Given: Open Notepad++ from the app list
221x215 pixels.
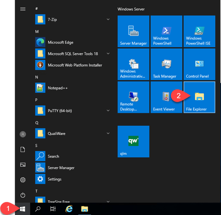Looking at the screenshot, I should 73,88.
